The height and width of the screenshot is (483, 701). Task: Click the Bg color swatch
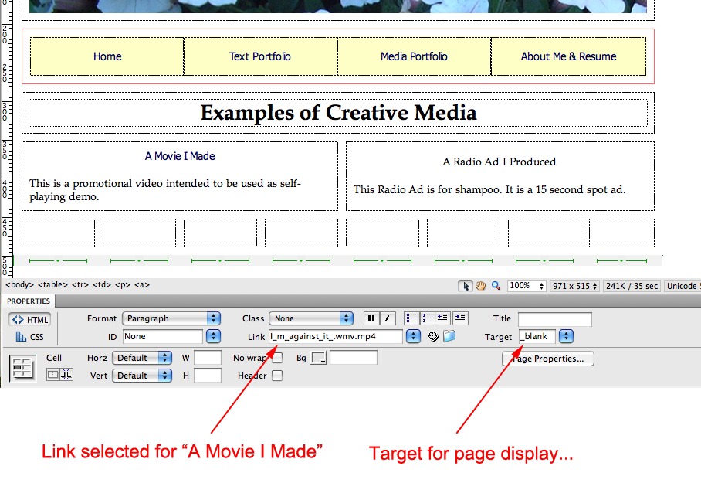[x=319, y=358]
